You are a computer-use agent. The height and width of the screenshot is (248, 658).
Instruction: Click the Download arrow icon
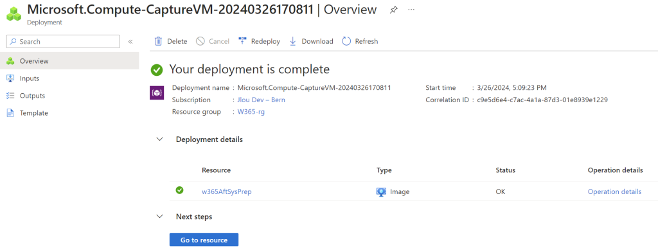(x=293, y=41)
